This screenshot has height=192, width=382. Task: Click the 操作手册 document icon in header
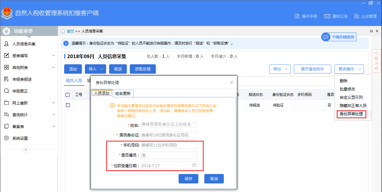(x=297, y=16)
